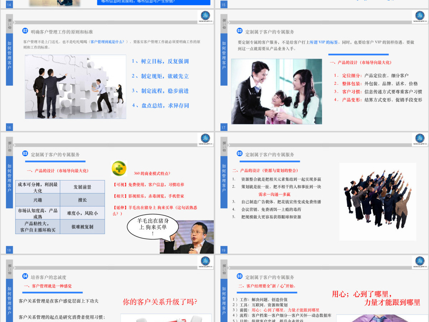Click table cell 市场认知度高、产品成熟
Screen dimensions: 429x322
click(x=38, y=213)
